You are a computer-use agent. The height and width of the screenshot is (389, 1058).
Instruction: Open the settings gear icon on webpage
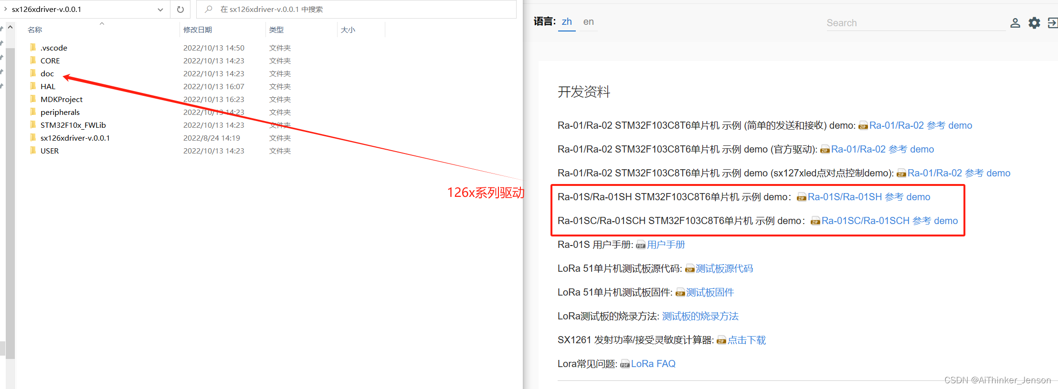click(1034, 23)
